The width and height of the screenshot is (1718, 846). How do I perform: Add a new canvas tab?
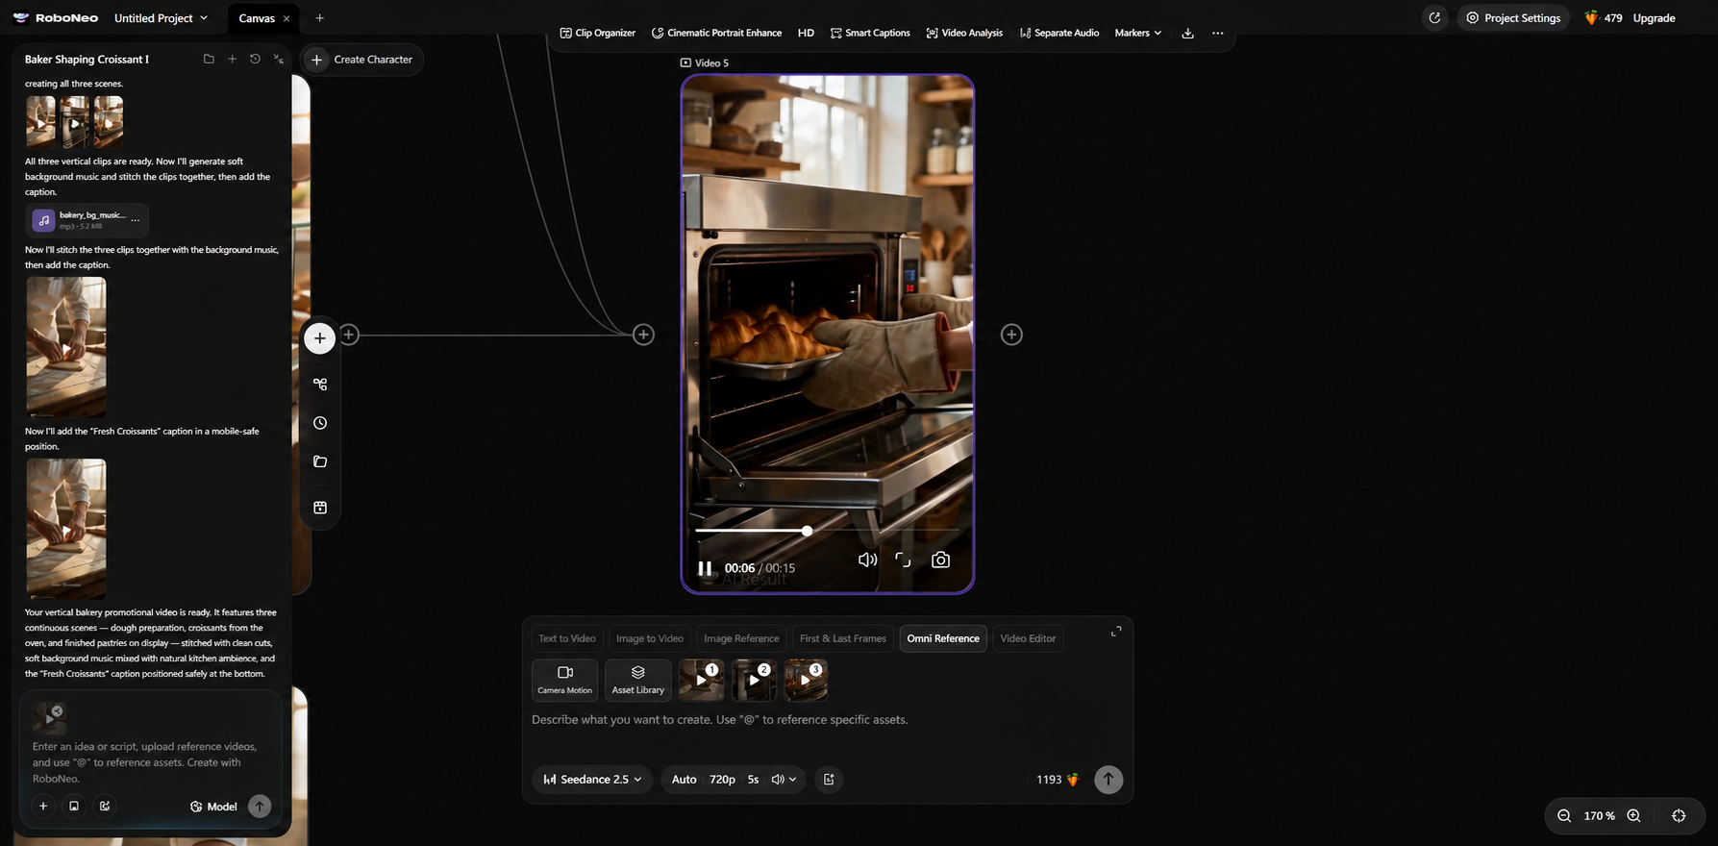click(319, 18)
